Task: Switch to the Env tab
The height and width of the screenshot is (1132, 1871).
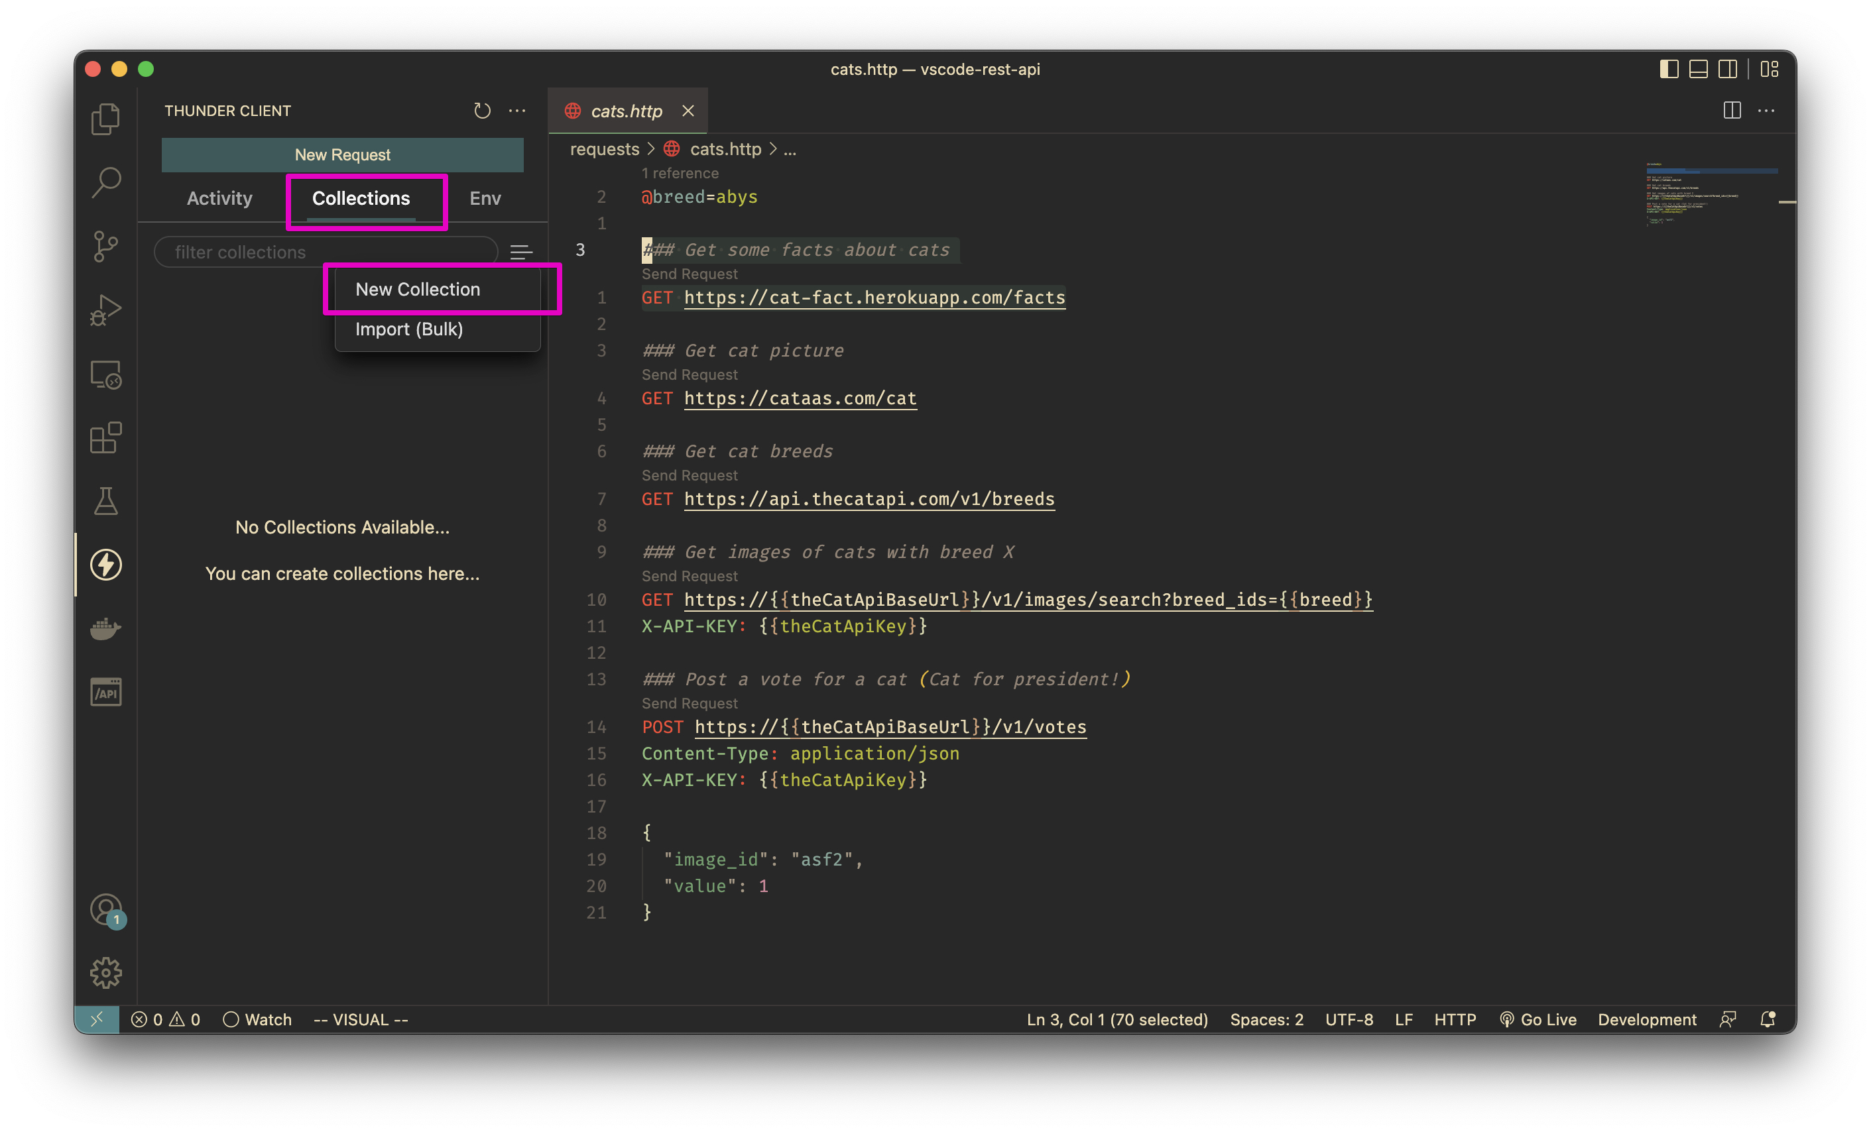Action: (x=485, y=198)
